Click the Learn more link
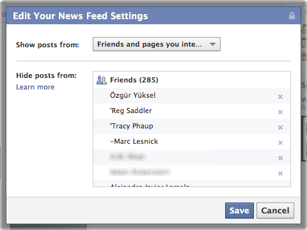Image resolution: width=307 pixels, height=230 pixels. (x=35, y=87)
